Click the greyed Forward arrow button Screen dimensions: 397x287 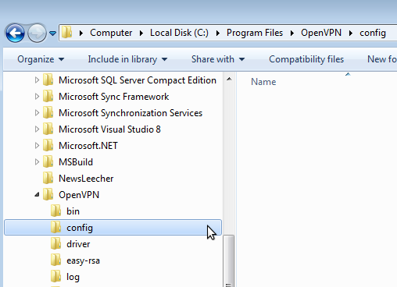point(37,33)
